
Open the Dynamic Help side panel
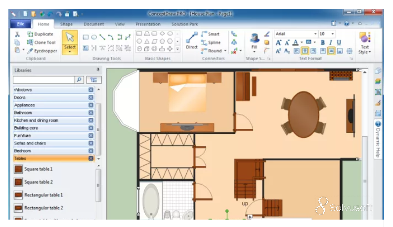(x=378, y=139)
